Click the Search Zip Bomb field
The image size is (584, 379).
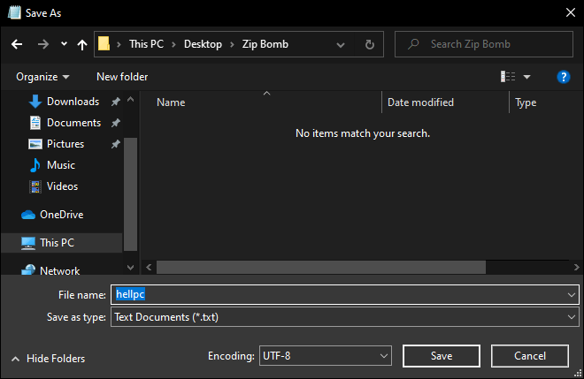coord(484,44)
